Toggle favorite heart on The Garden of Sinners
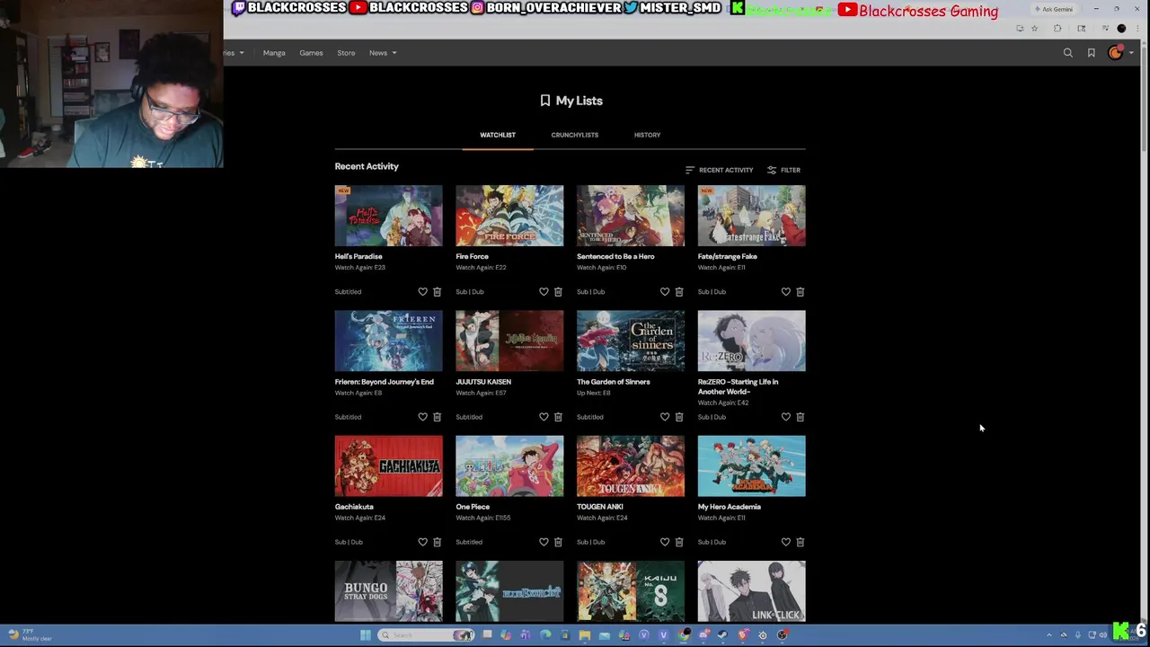This screenshot has width=1150, height=647. (x=665, y=417)
